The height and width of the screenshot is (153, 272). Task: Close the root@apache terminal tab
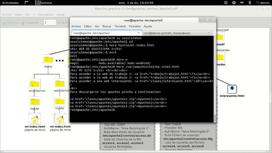(x=139, y=33)
